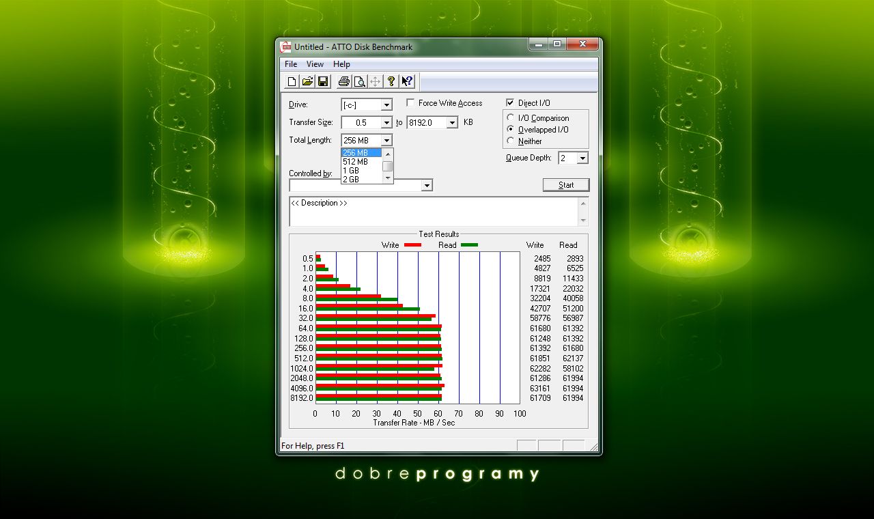Click the New document toolbar icon
The width and height of the screenshot is (874, 519).
(292, 82)
